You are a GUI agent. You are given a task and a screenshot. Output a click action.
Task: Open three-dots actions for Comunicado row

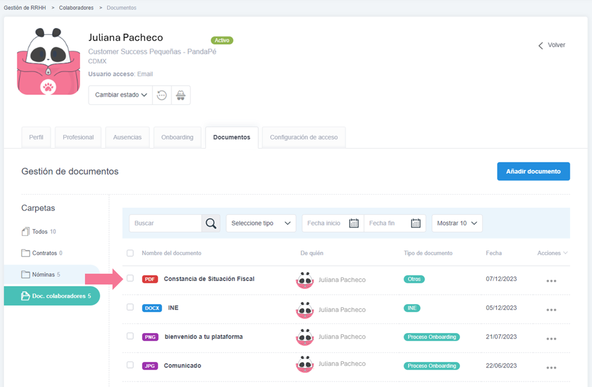pos(551,368)
